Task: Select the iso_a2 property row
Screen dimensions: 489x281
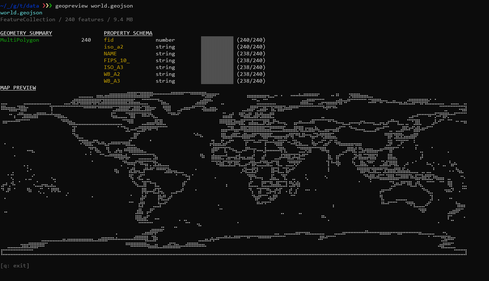Action: pyautogui.click(x=114, y=47)
